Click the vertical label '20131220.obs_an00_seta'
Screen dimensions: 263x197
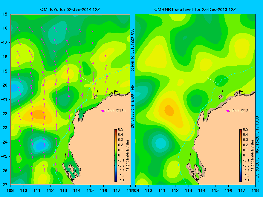click(132, 107)
